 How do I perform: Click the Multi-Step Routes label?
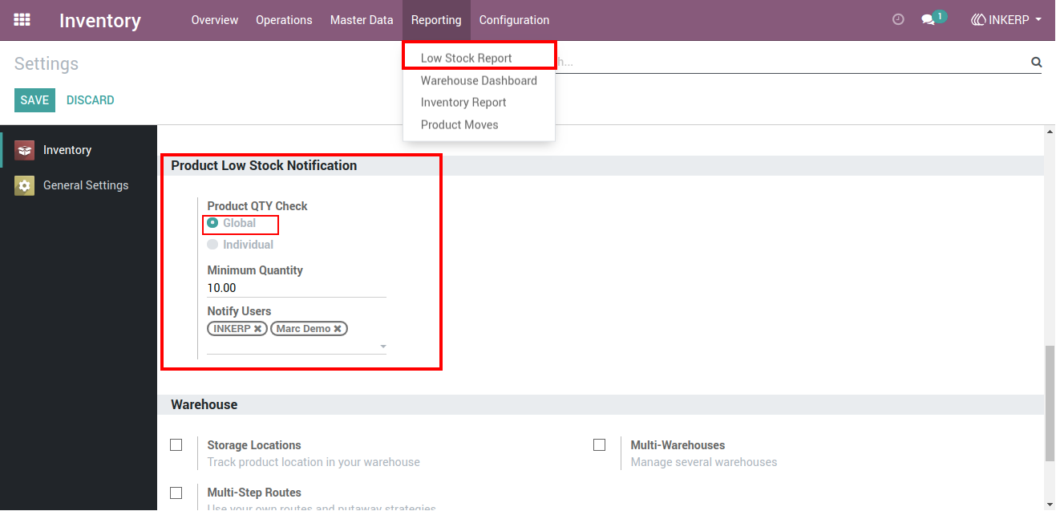click(254, 493)
